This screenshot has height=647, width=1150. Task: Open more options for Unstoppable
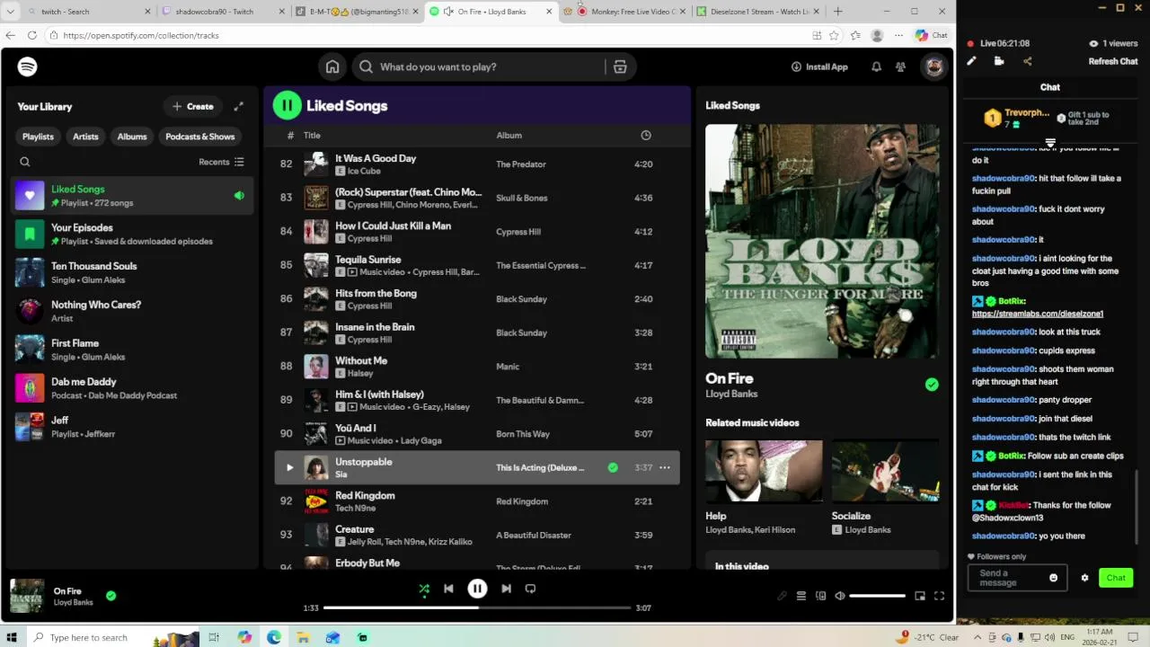point(665,467)
